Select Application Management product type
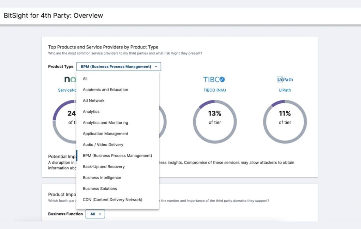The width and height of the screenshot is (361, 229). point(105,133)
